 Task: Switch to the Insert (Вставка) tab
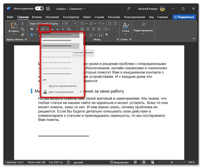tap(37, 17)
